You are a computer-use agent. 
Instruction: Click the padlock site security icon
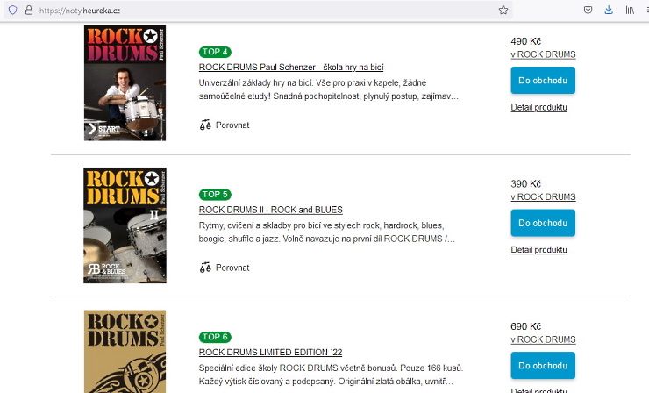(28, 10)
